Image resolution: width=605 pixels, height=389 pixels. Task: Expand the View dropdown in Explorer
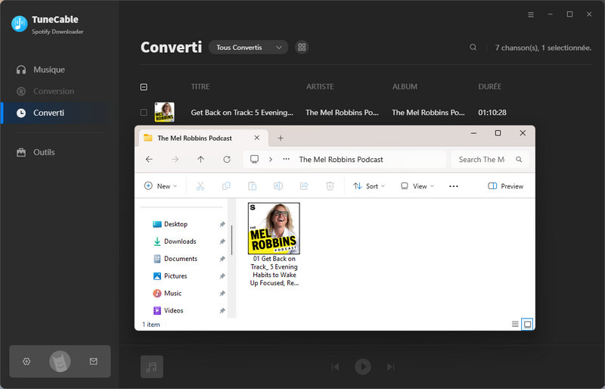coord(417,186)
